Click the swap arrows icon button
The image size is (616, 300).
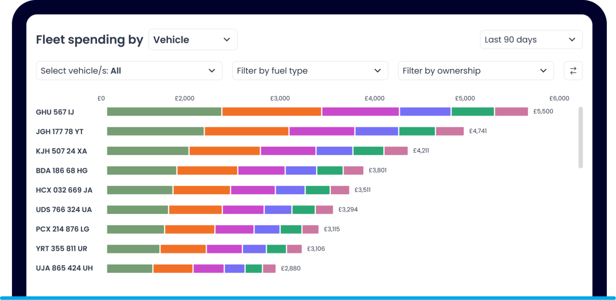[x=573, y=71]
